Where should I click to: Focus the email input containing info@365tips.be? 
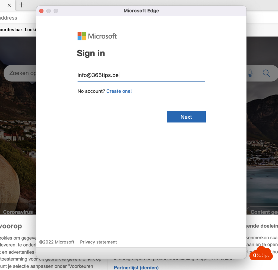pos(141,75)
